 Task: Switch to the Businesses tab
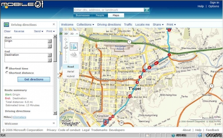[83, 15]
